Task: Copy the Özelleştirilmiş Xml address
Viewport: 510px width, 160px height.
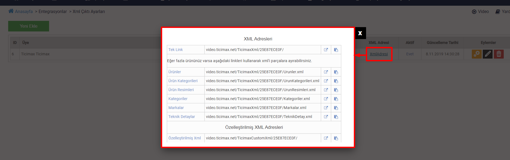Action: point(336,138)
